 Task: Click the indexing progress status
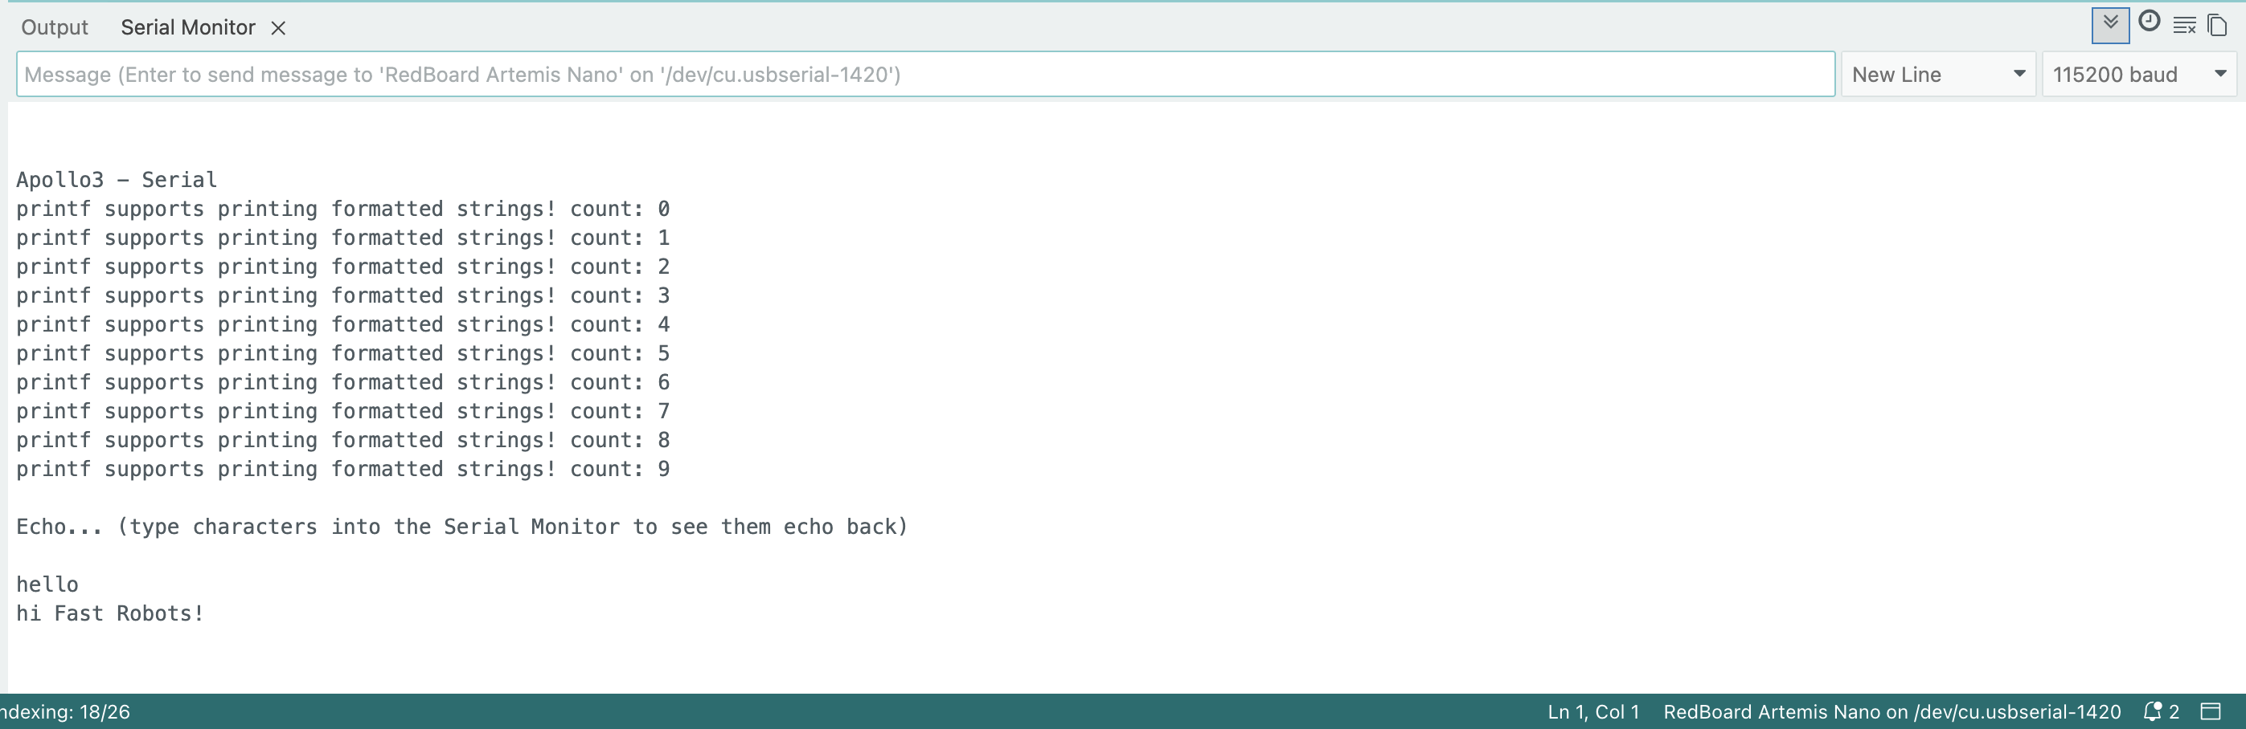(x=65, y=711)
